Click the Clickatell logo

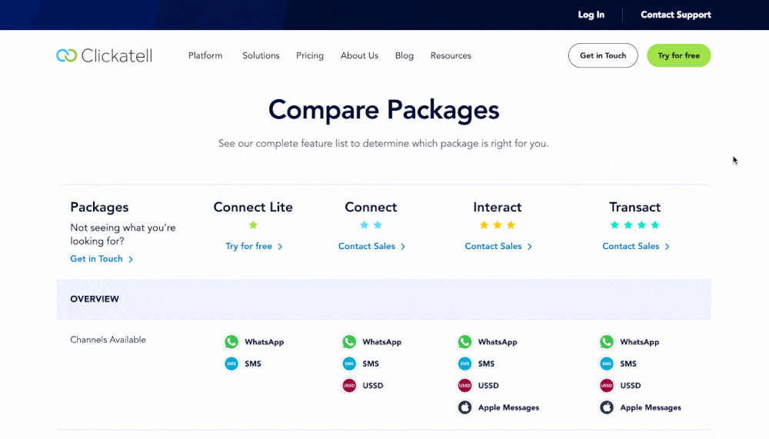click(x=105, y=55)
